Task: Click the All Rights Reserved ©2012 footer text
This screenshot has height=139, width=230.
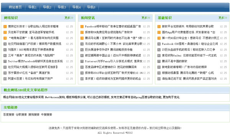Action: pos(115,133)
